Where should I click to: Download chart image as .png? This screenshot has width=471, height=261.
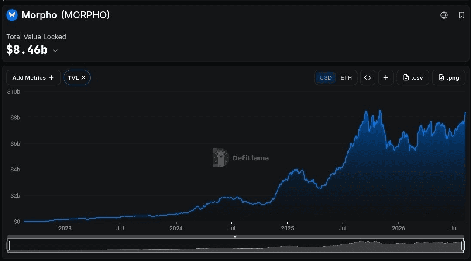pos(449,77)
